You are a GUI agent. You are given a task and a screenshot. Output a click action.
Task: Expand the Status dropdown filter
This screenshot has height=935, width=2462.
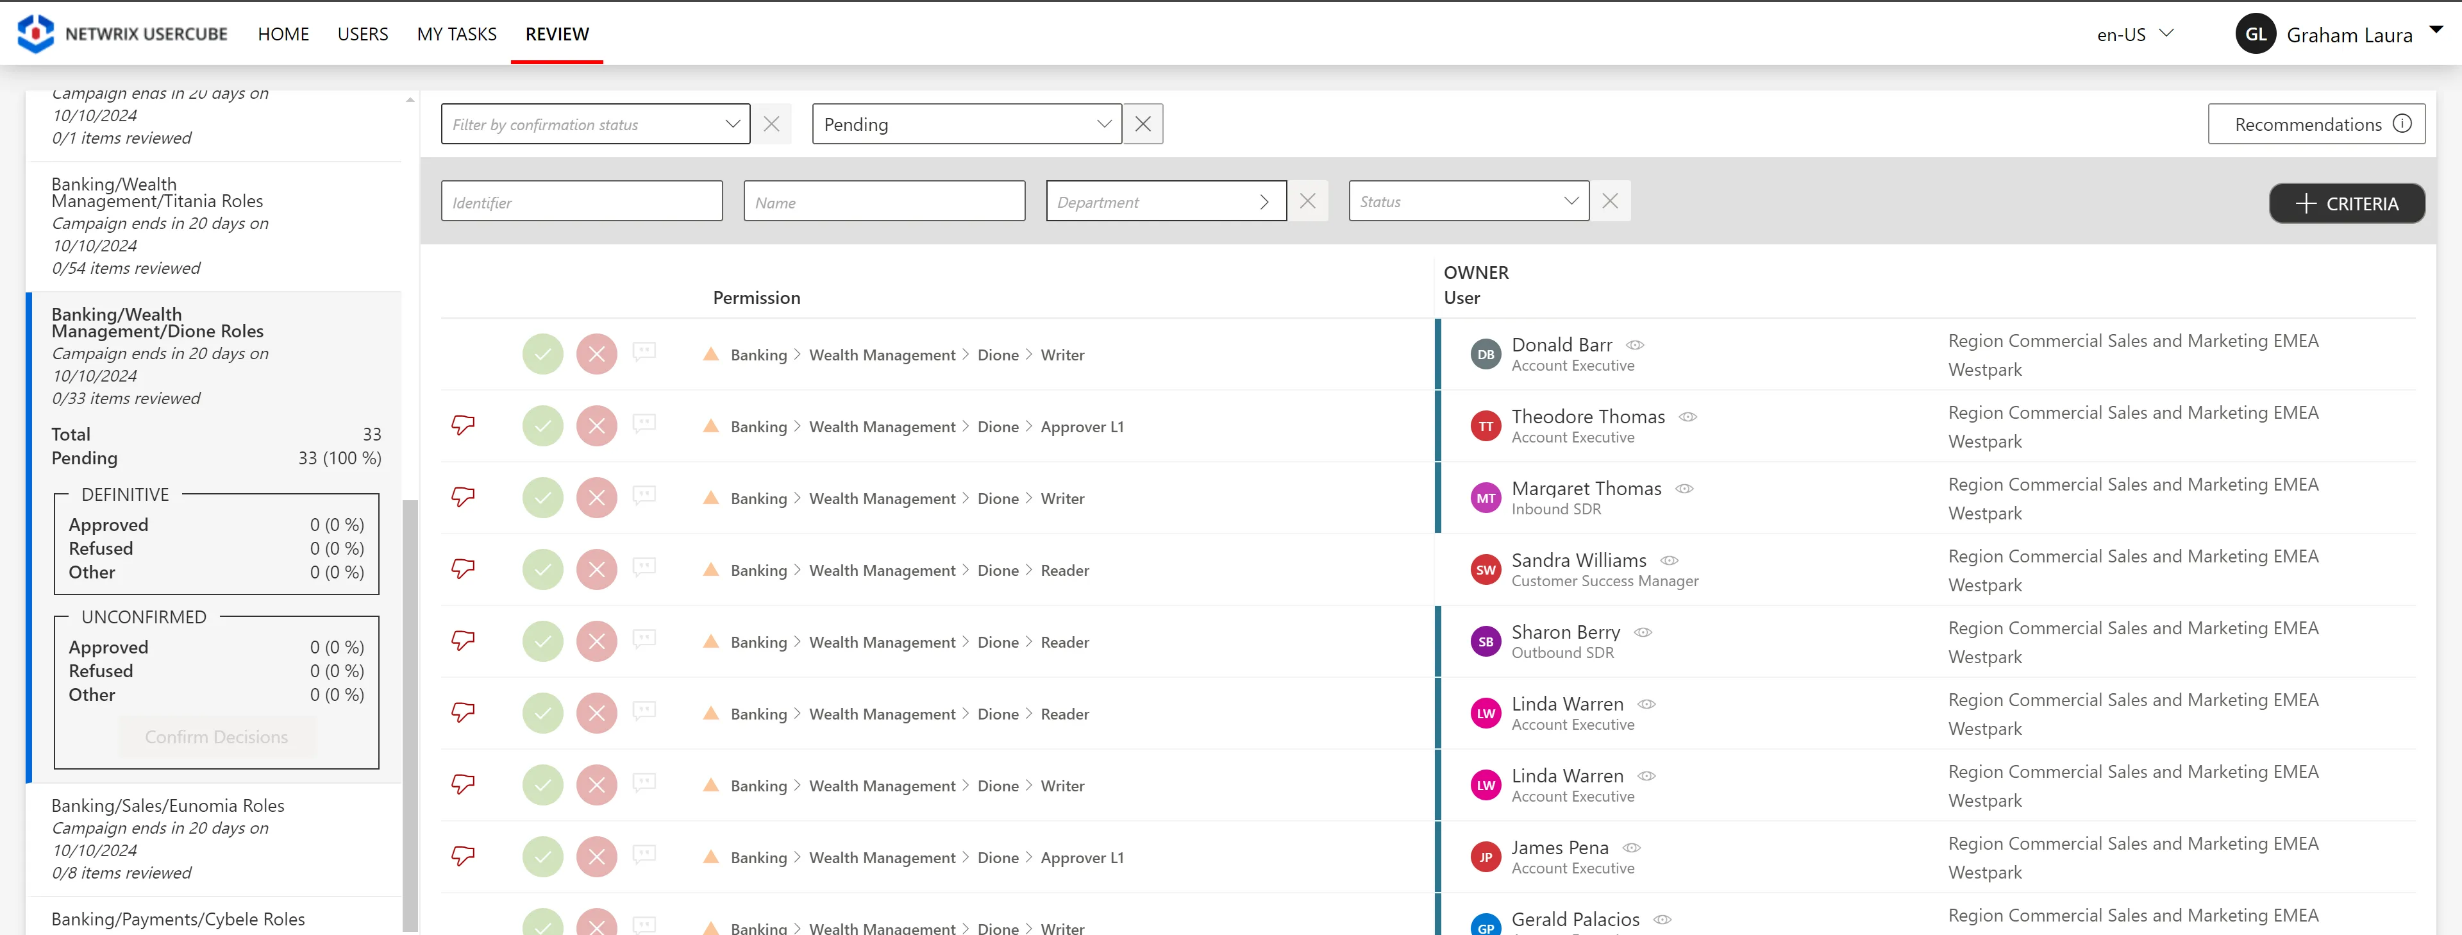point(1468,202)
